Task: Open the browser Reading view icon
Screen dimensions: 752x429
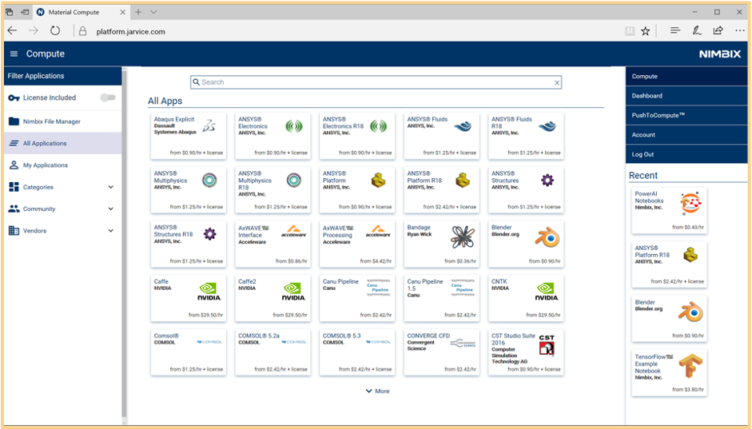Action: [x=630, y=31]
